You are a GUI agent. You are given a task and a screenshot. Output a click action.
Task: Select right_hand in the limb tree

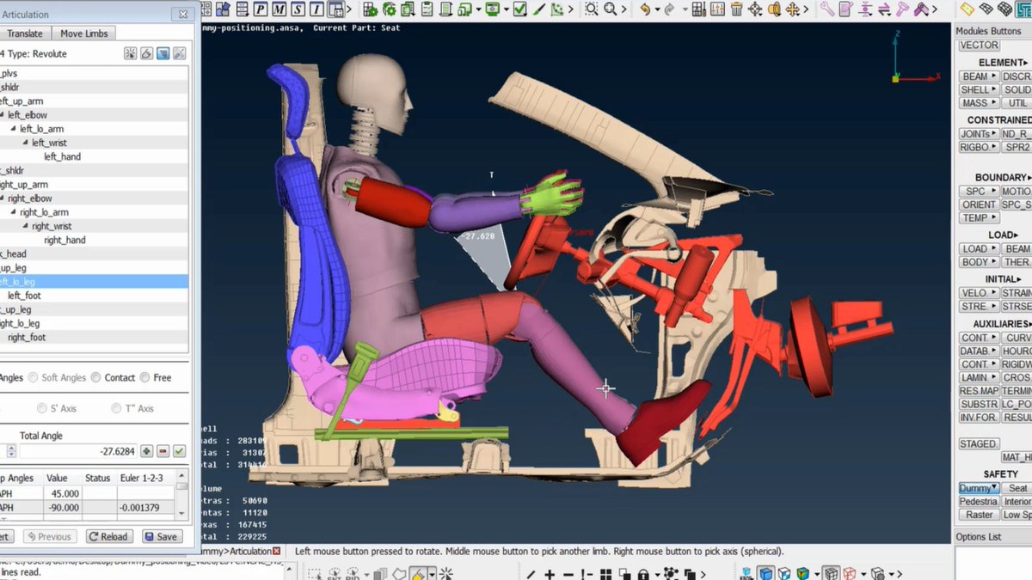64,241
